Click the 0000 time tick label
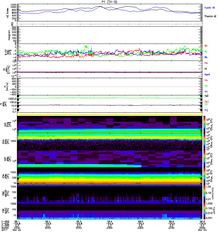 (202, 228)
